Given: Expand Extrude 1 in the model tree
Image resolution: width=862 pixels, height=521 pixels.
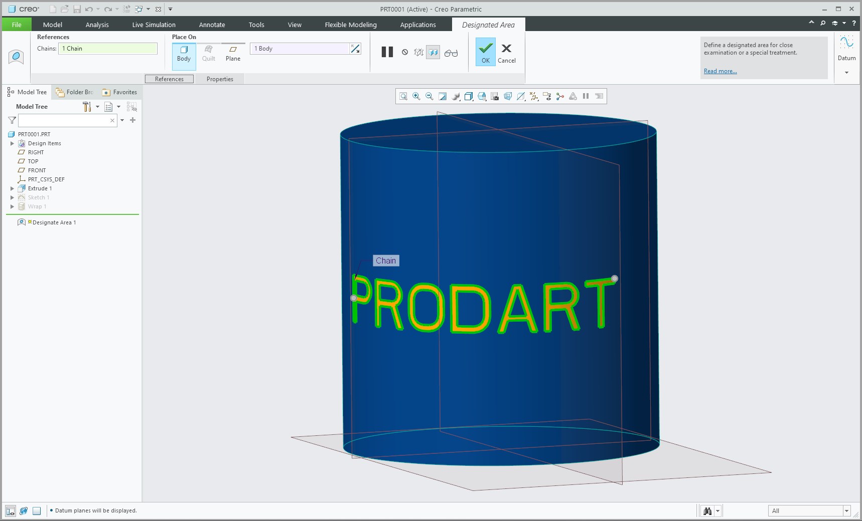Looking at the screenshot, I should (12, 188).
